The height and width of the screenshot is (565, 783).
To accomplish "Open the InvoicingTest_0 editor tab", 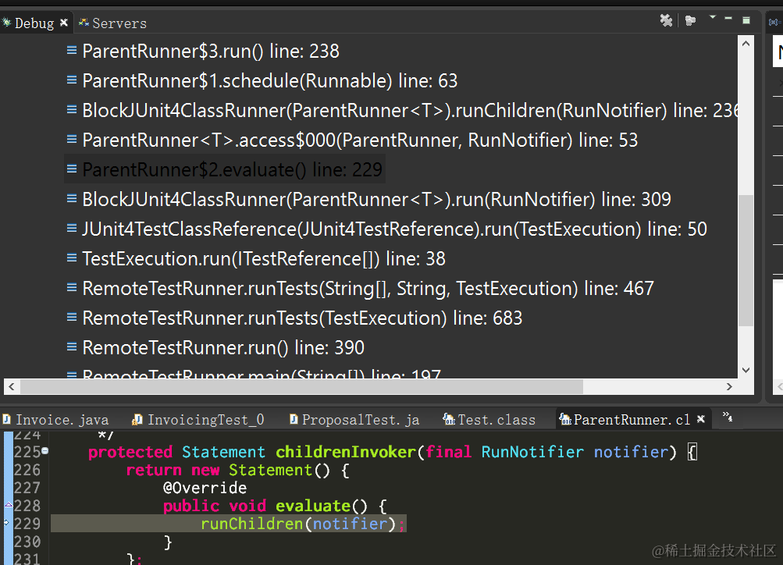I will coord(198,420).
